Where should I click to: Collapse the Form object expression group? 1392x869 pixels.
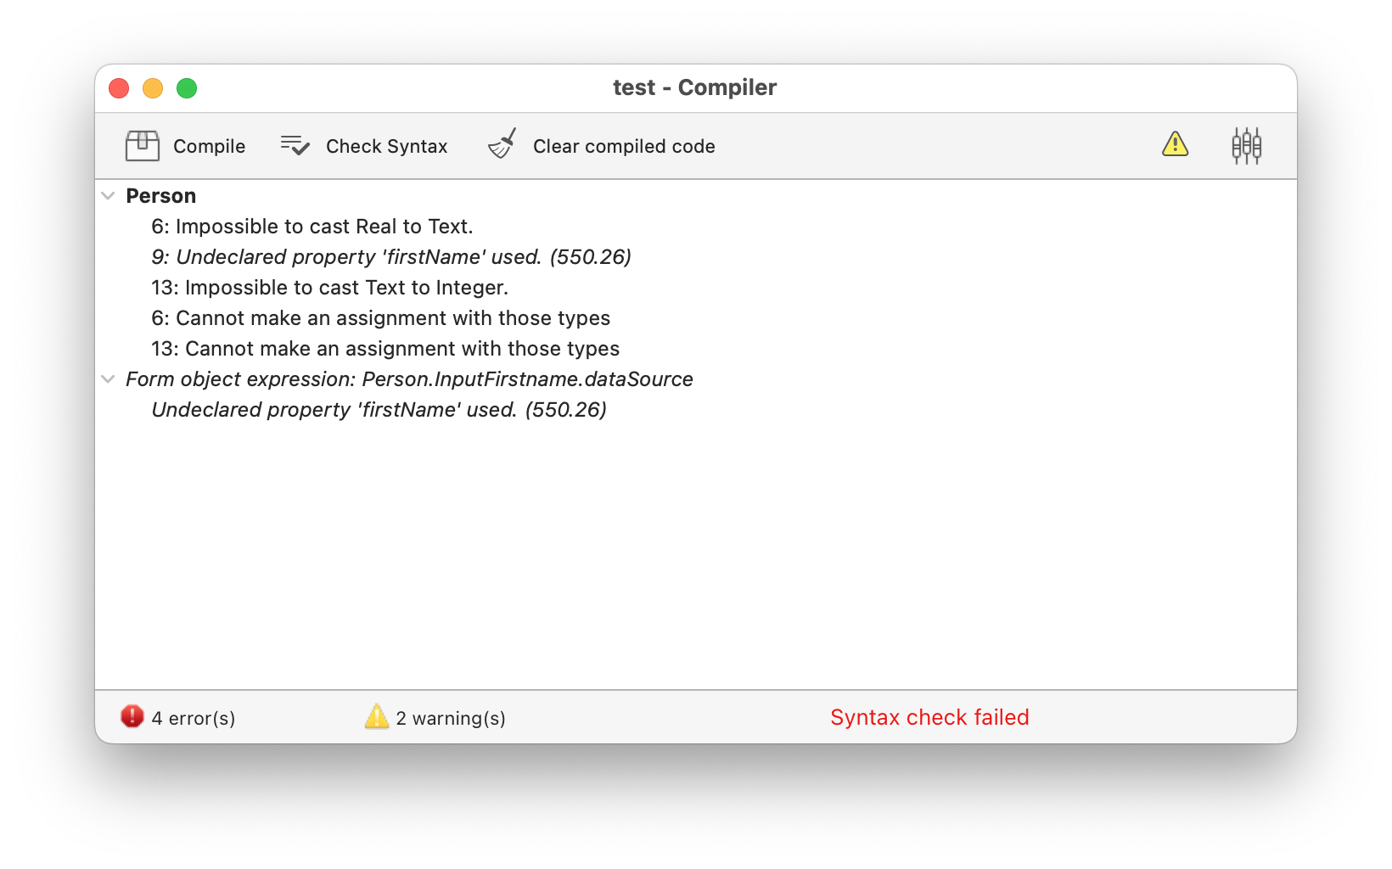click(x=109, y=379)
